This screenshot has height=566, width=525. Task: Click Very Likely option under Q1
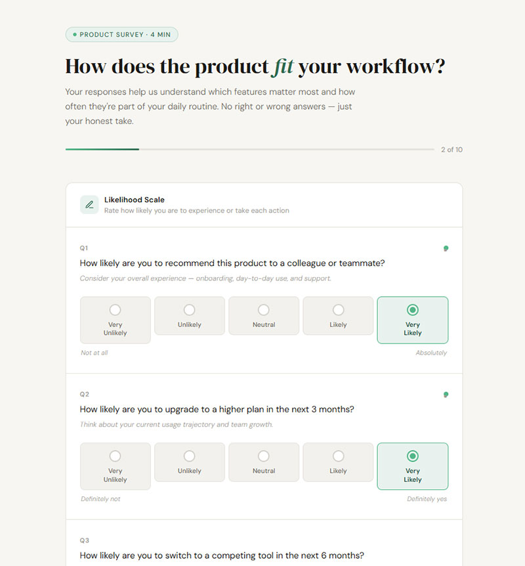(x=412, y=320)
